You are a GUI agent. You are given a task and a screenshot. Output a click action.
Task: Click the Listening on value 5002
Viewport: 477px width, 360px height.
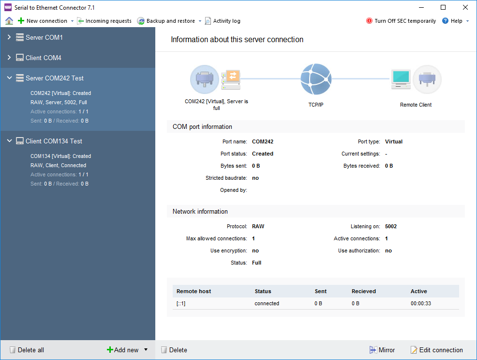[x=391, y=226]
